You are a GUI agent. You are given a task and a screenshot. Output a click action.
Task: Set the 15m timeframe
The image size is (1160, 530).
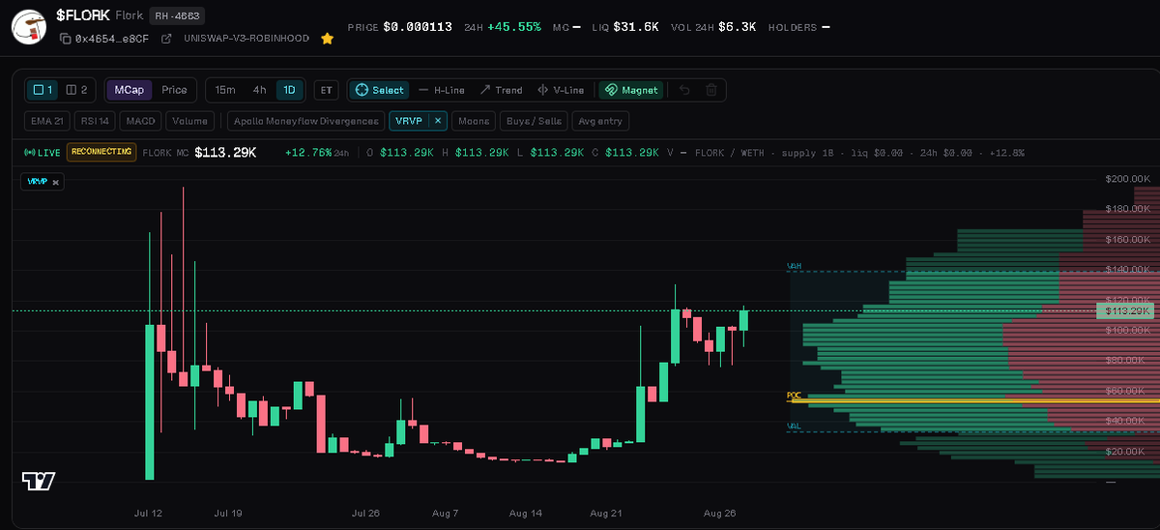[x=225, y=90]
